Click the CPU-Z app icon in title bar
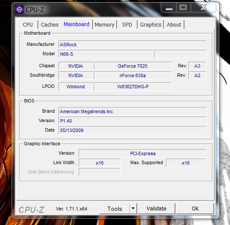 click(x=19, y=9)
